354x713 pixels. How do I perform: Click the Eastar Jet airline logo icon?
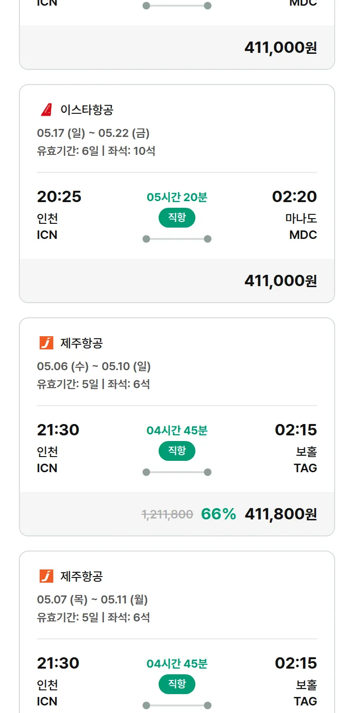[x=46, y=110]
